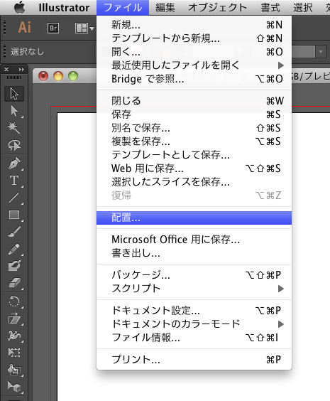The width and height of the screenshot is (330, 401).
Task: Open the 書式 menu
Action: click(270, 8)
